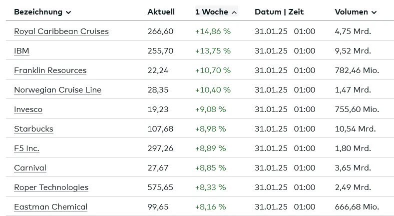Click Starbucks volume 10,54 Mrd.
This screenshot has width=394, height=216.
(x=355, y=128)
